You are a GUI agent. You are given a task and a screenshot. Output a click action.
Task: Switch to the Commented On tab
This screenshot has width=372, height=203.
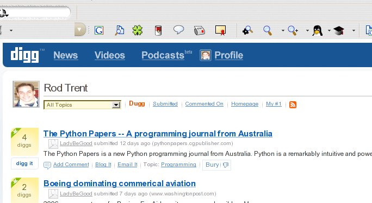(204, 104)
